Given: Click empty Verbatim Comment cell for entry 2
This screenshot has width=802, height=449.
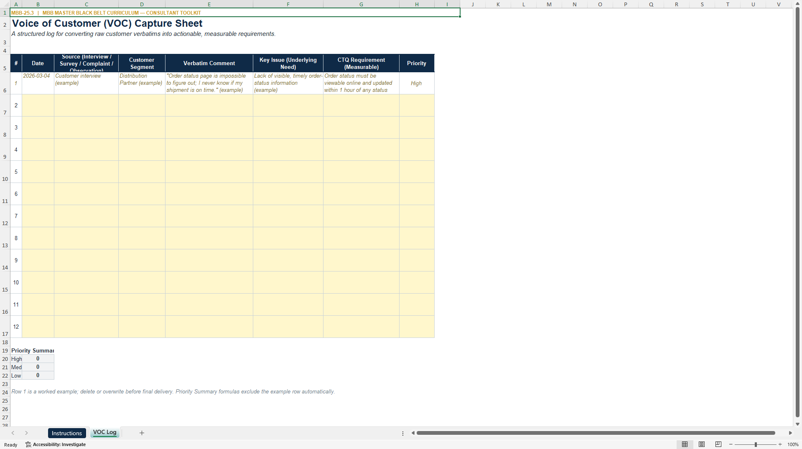Looking at the screenshot, I should click(209, 105).
